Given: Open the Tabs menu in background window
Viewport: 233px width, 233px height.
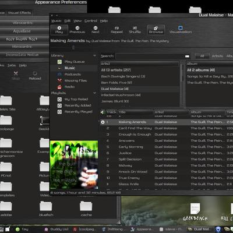Looking at the screenshot, I should pyautogui.click(x=12, y=65).
